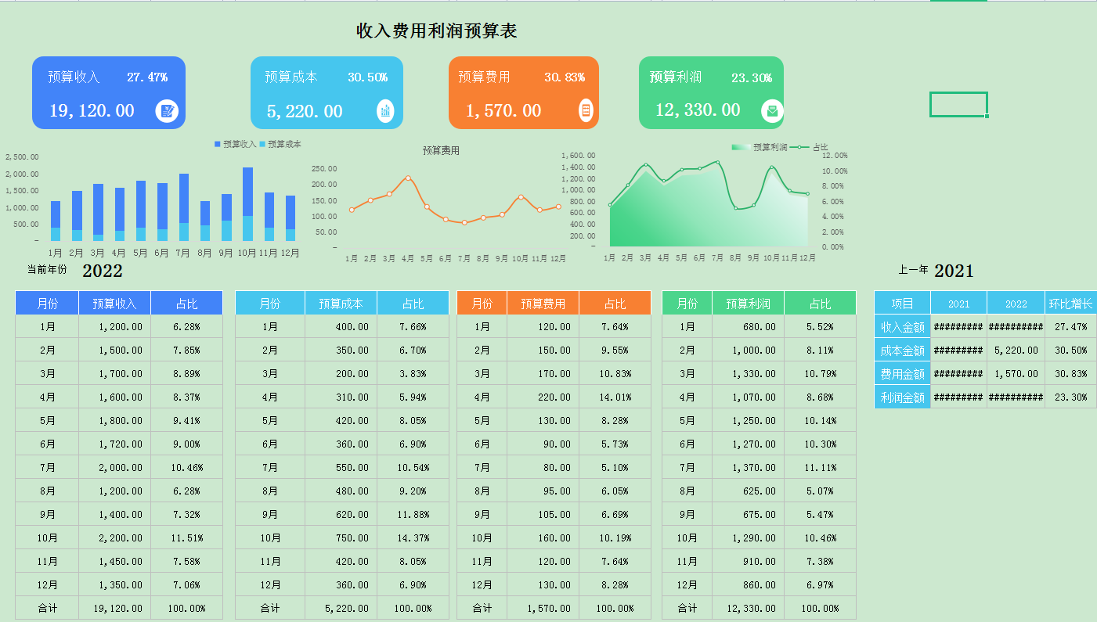This screenshot has width=1097, height=622.
Task: Click the 收入金额 row label in the comparison table
Action: [x=902, y=326]
